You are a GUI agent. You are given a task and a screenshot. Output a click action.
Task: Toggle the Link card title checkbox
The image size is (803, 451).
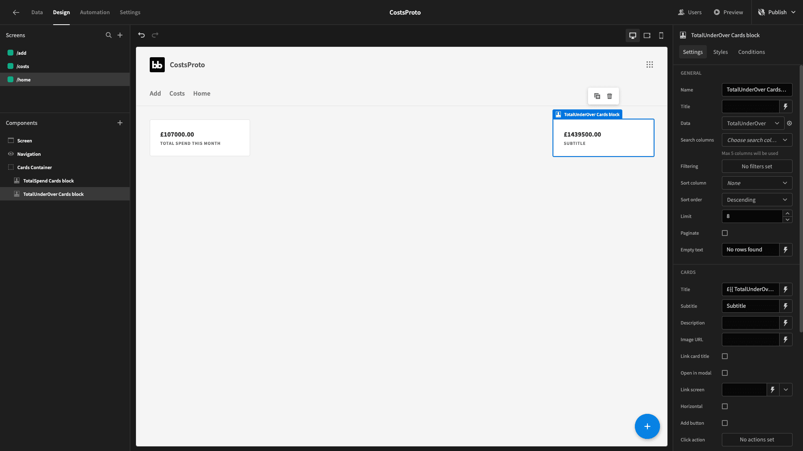[x=725, y=356]
